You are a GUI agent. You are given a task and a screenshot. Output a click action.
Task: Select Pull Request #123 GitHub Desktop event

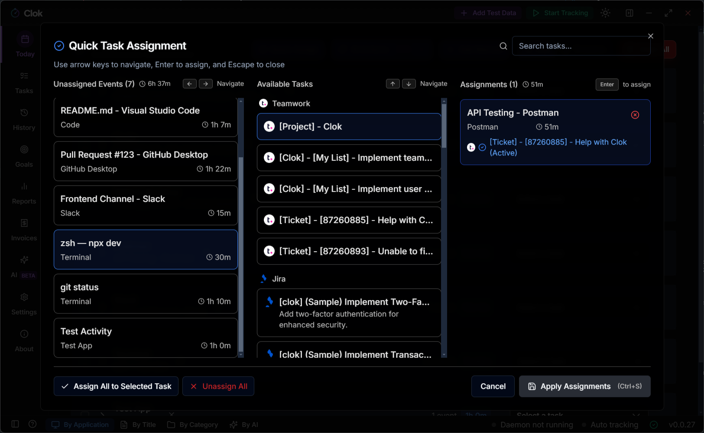pyautogui.click(x=146, y=161)
